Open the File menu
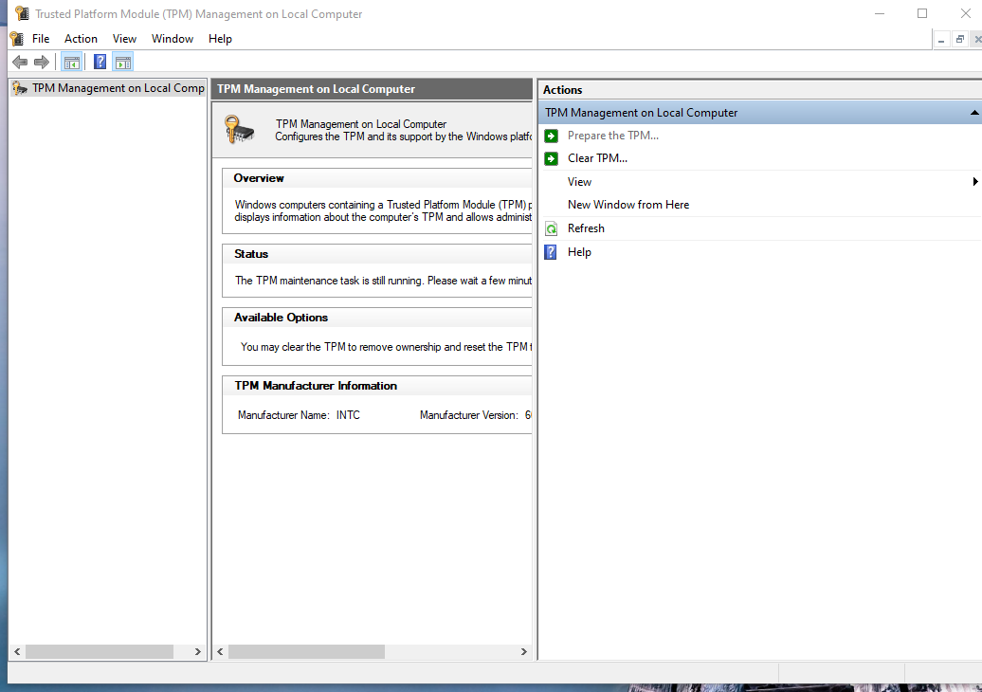This screenshot has height=692, width=982. (41, 39)
